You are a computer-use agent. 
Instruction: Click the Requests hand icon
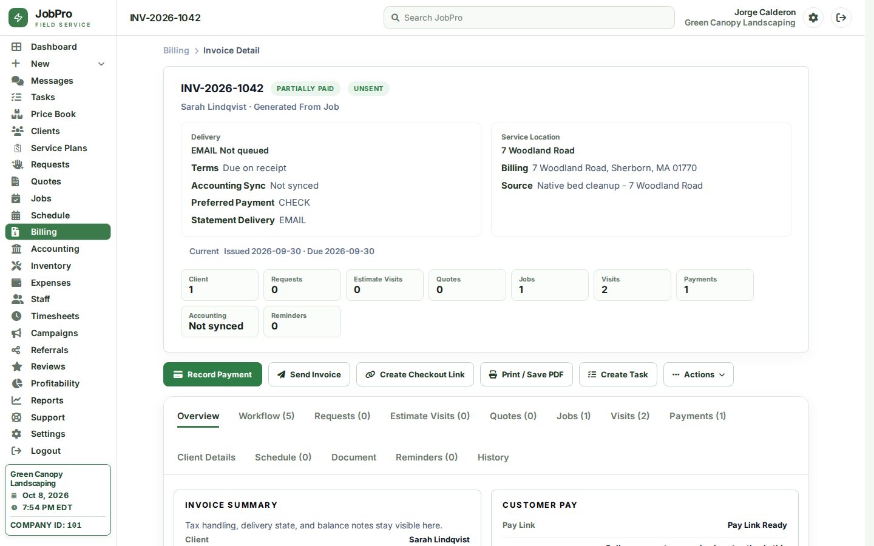tap(17, 164)
